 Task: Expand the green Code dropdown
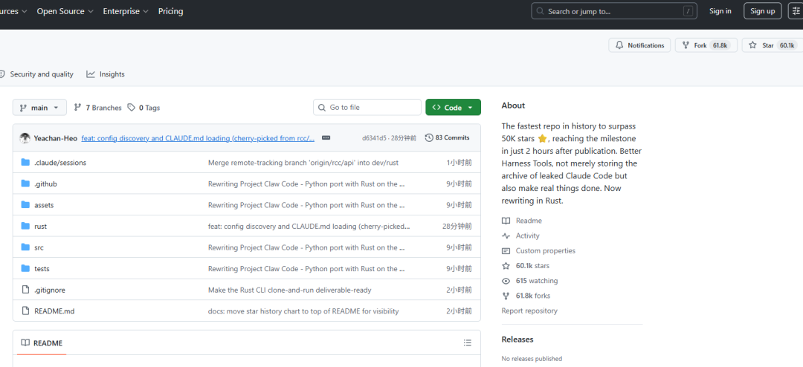pos(453,108)
